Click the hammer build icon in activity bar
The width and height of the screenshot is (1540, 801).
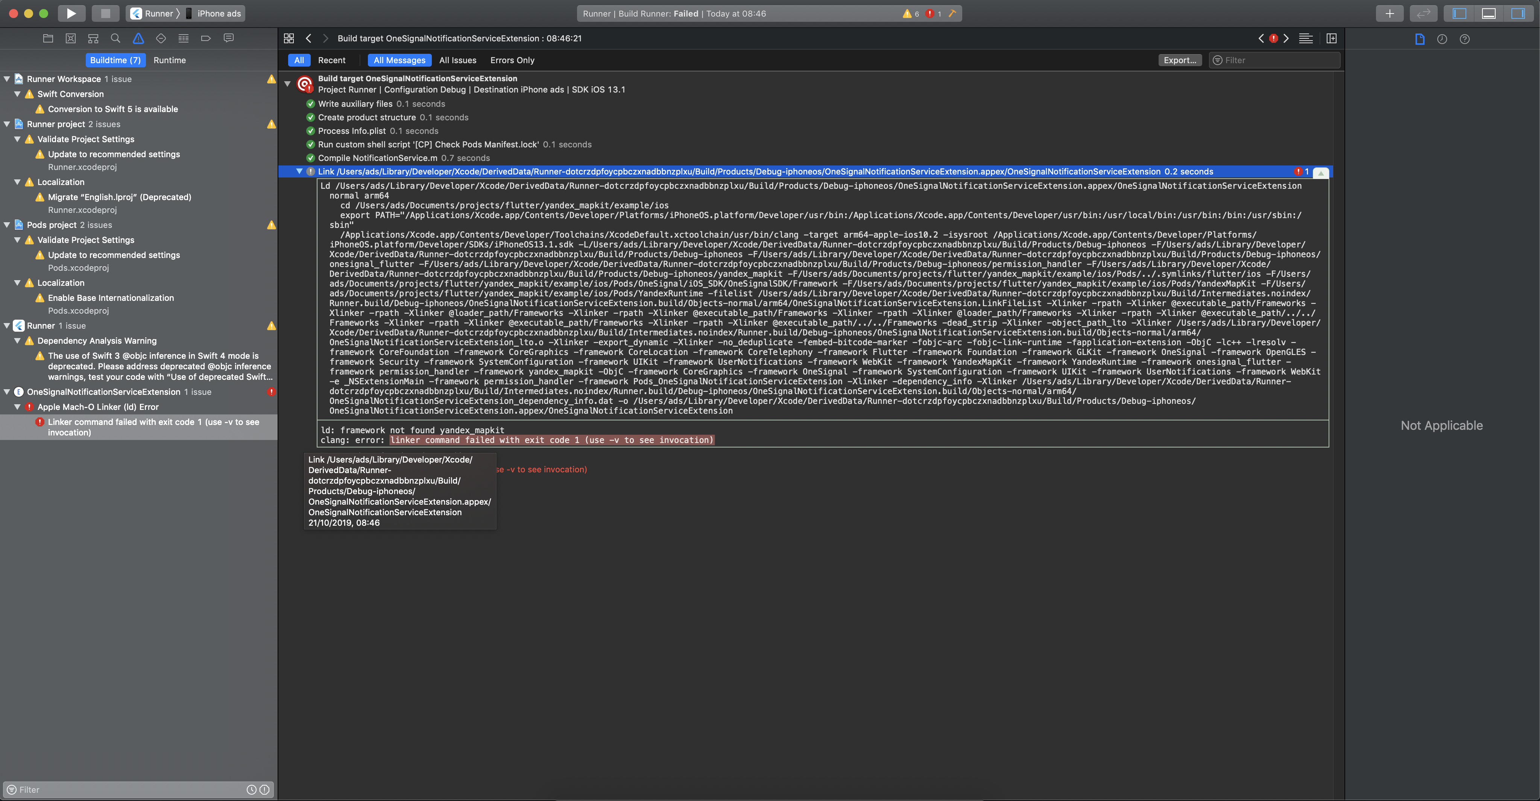pos(952,13)
